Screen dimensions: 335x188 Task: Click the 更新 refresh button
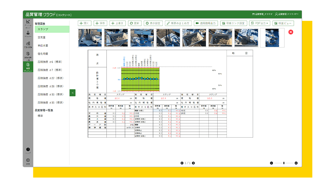(135, 23)
